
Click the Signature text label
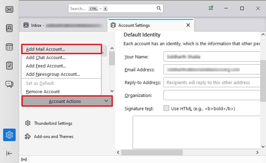pos(139,109)
